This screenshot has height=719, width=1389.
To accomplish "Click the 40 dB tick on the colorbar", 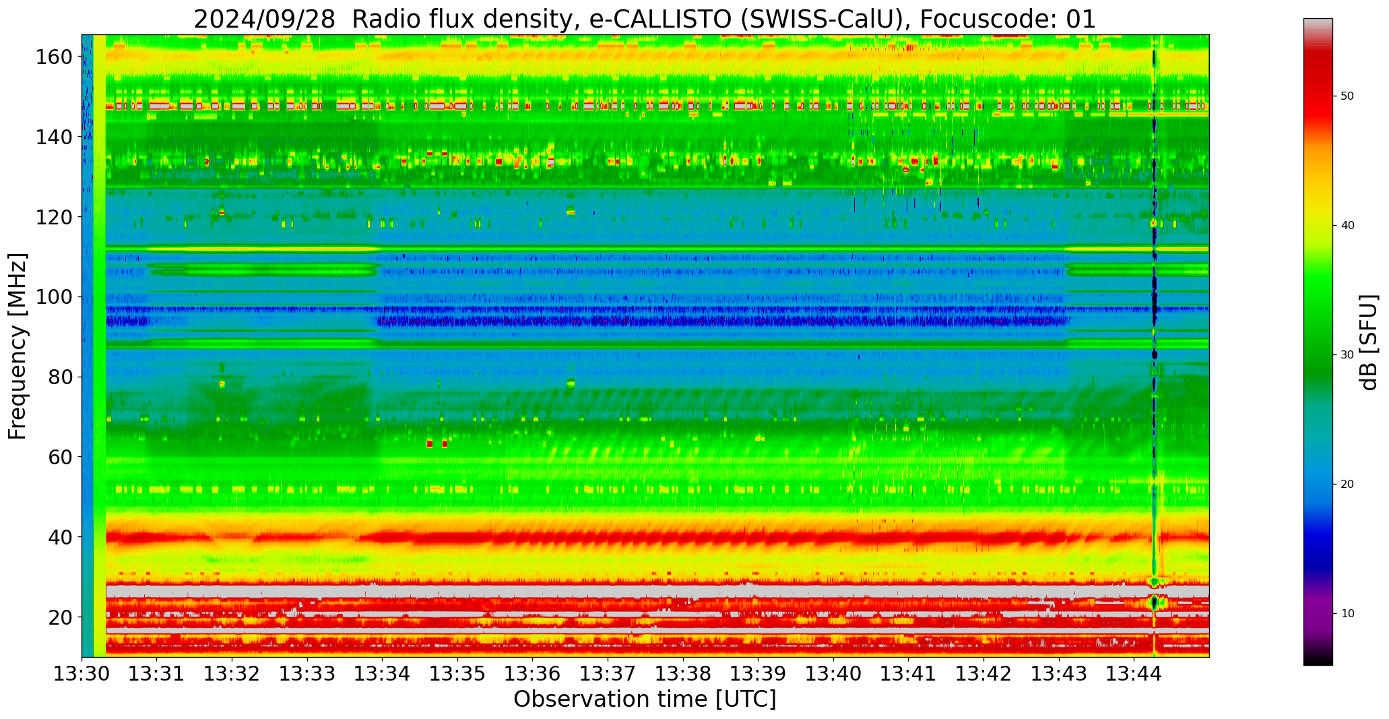I will tap(1347, 225).
